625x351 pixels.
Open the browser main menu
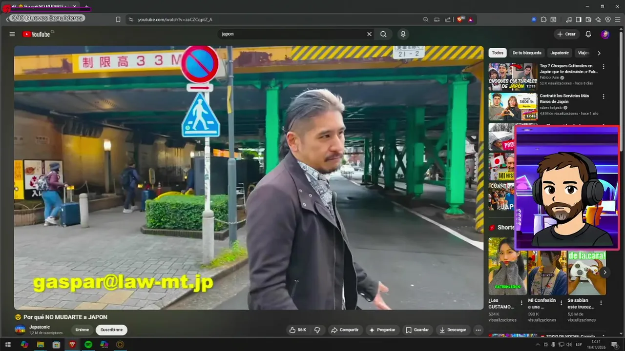[618, 19]
